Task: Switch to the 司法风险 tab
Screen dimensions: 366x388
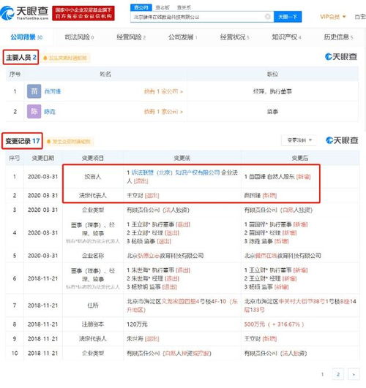Action: point(79,37)
